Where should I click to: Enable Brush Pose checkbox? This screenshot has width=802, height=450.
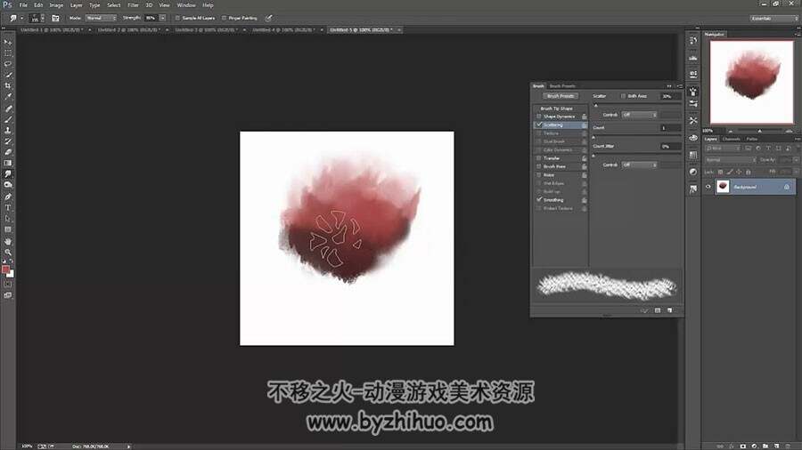click(x=538, y=166)
